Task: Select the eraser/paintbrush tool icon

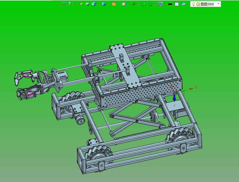Action: 81,4
